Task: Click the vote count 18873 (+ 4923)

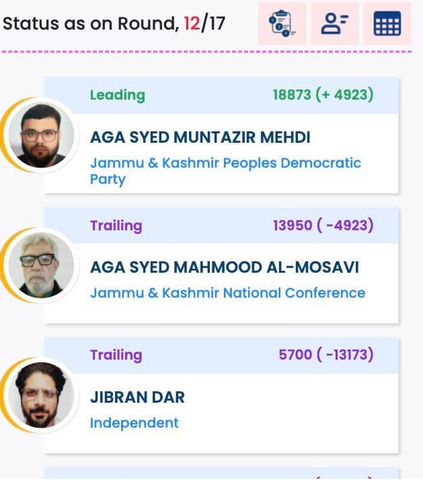Action: (x=322, y=95)
